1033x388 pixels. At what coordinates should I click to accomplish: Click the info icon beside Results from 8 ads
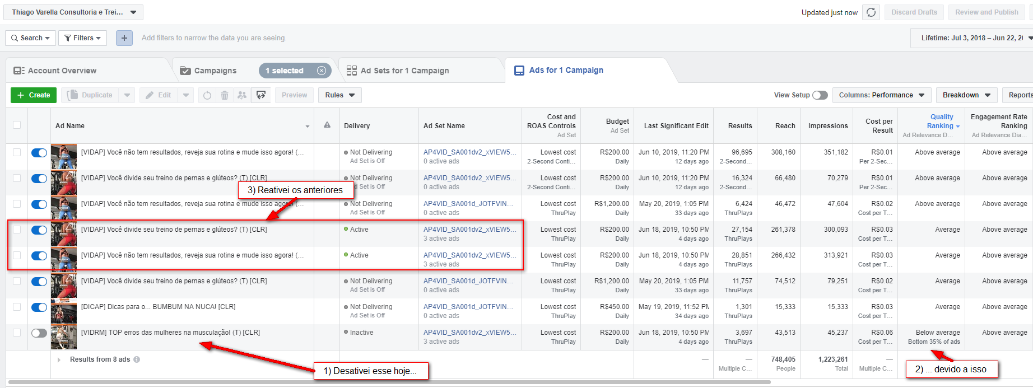(x=137, y=359)
